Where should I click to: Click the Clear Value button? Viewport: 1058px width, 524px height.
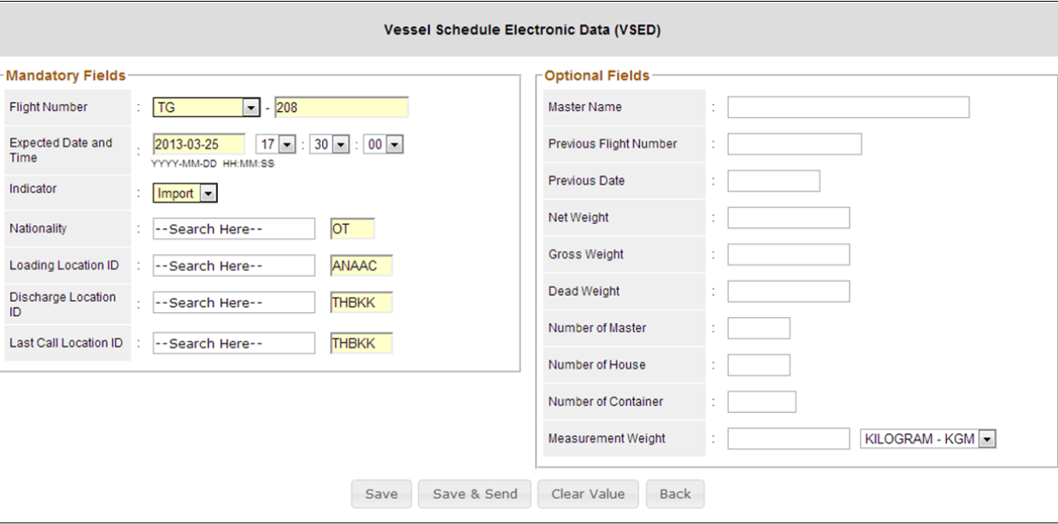tap(587, 494)
